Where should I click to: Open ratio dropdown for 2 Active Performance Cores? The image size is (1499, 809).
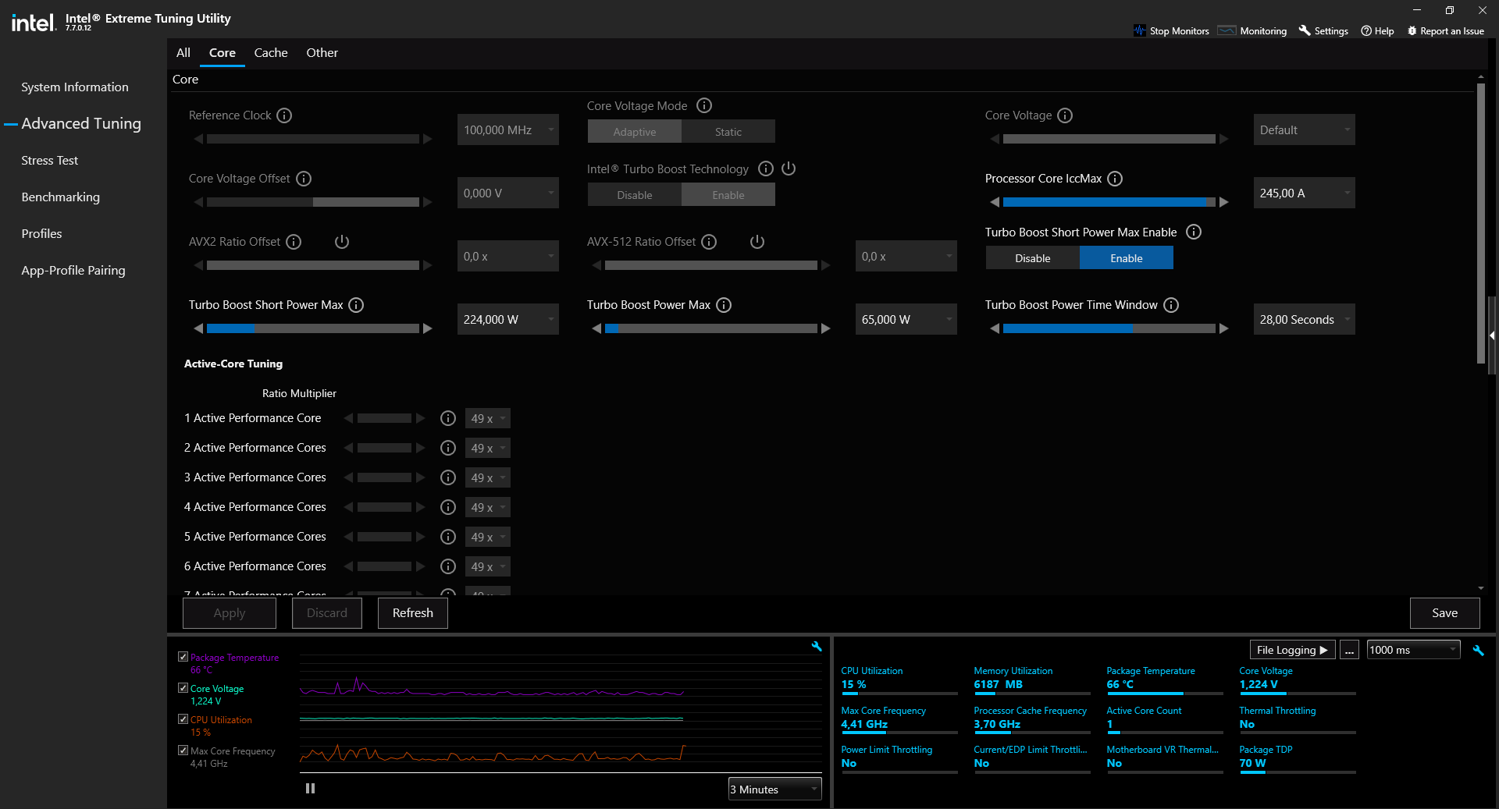click(488, 449)
